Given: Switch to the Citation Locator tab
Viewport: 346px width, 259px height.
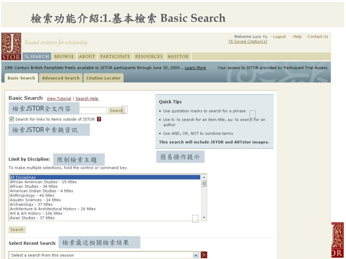Looking at the screenshot, I should pyautogui.click(x=103, y=78).
